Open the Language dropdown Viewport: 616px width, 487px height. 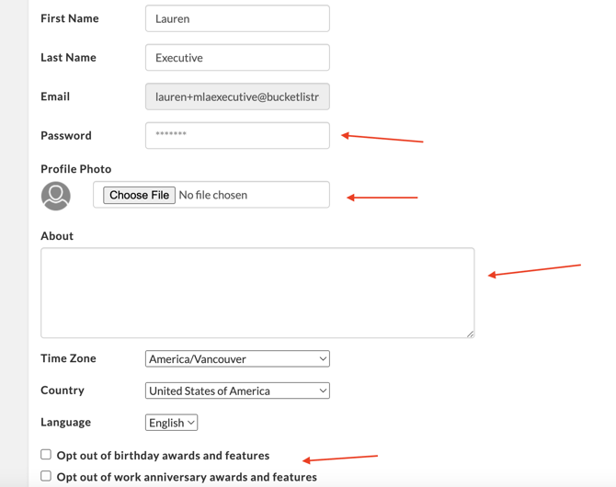(171, 423)
